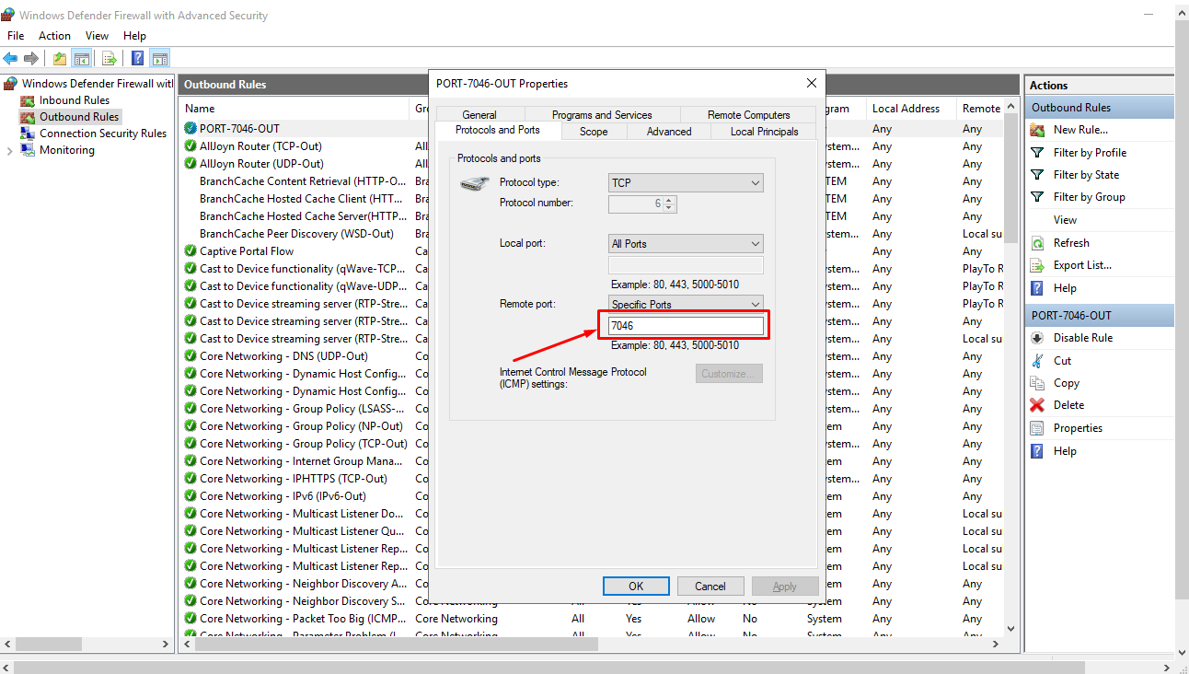
Task: Click the Cancel button
Action: point(710,586)
